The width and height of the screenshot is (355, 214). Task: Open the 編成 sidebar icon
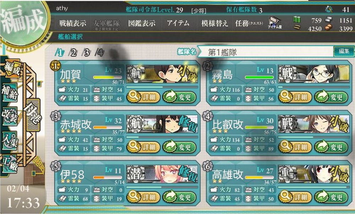tap(12, 68)
